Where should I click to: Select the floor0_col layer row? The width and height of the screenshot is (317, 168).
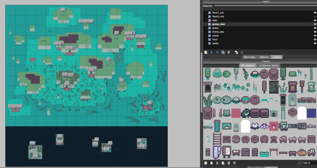tap(260, 17)
